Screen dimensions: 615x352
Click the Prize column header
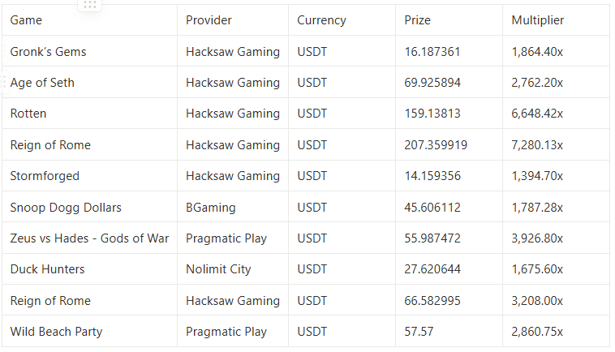449,20
